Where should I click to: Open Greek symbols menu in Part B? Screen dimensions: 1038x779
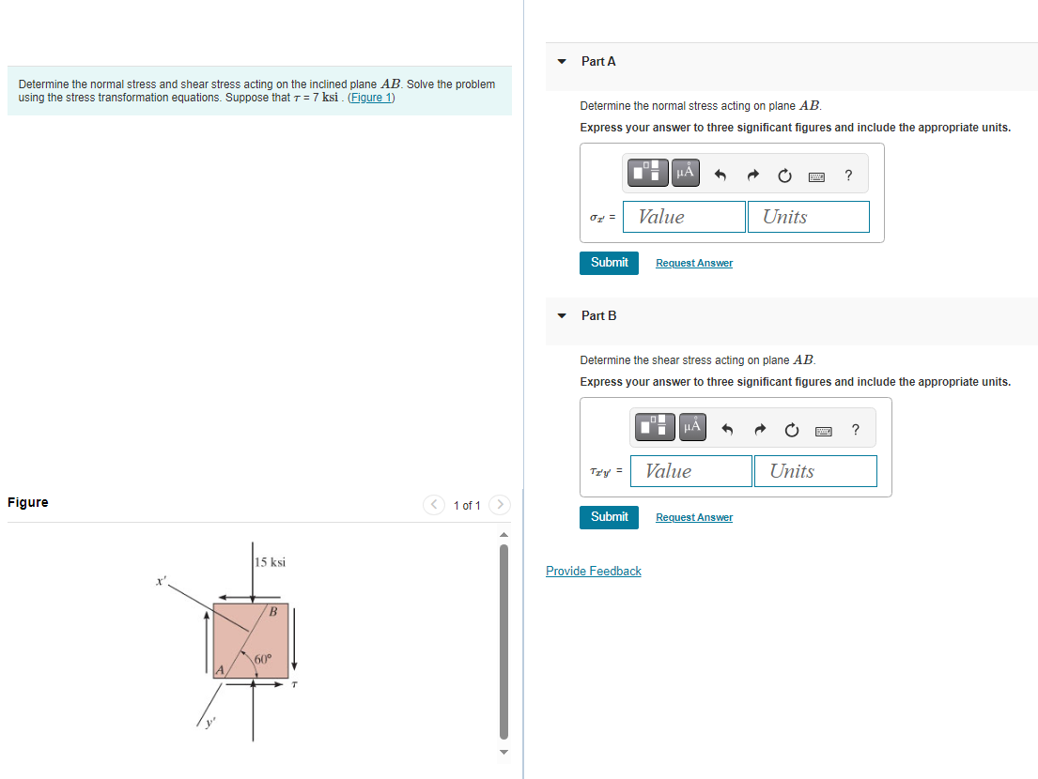(x=692, y=426)
